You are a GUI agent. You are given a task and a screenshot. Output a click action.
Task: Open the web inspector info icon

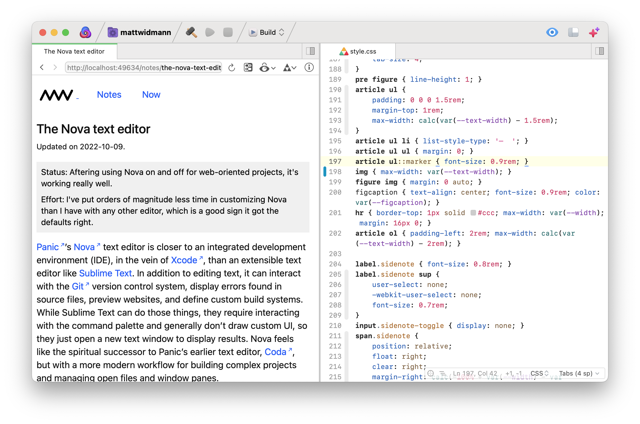pyautogui.click(x=309, y=68)
